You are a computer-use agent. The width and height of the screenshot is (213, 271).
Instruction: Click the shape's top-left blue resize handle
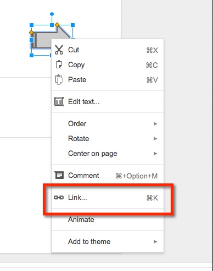pyautogui.click(x=32, y=25)
